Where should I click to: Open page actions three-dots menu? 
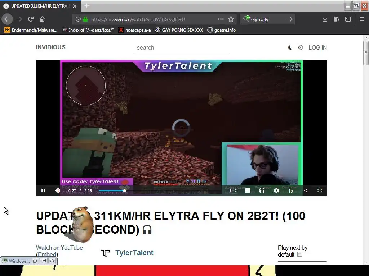pos(221,19)
